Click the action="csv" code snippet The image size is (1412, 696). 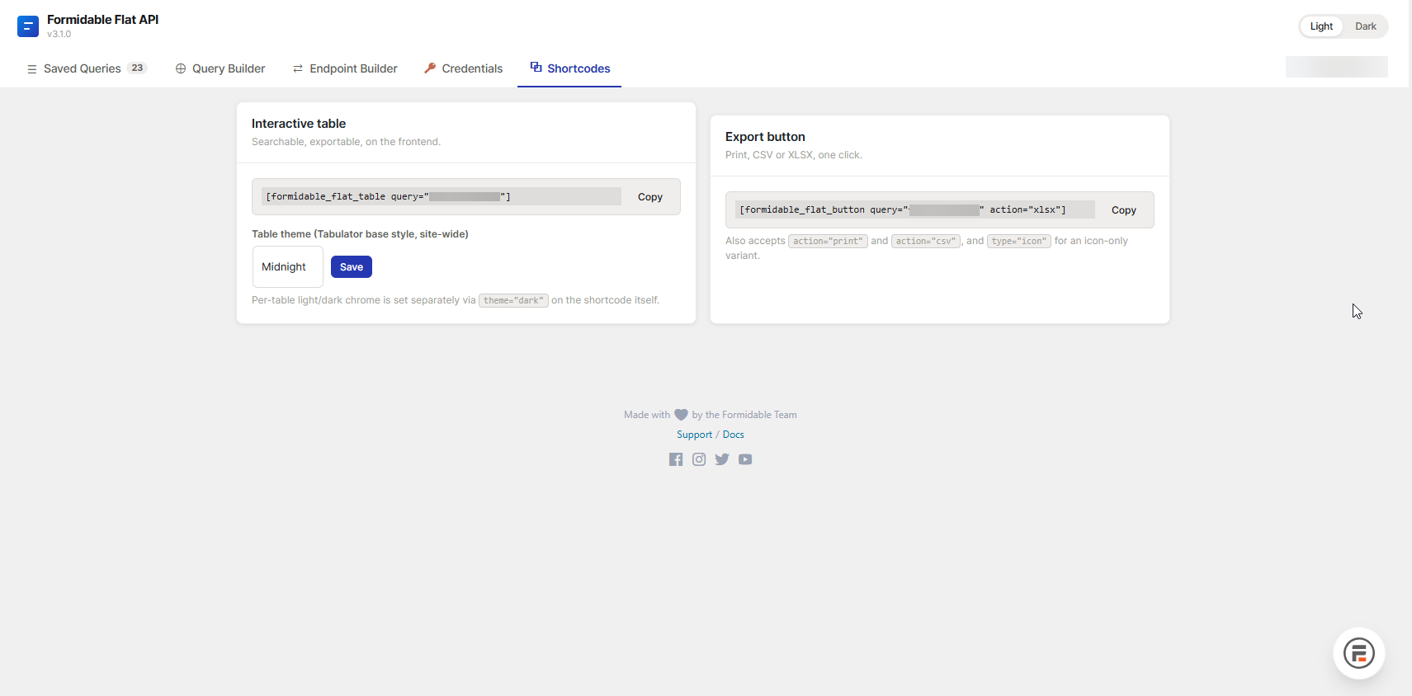(926, 241)
